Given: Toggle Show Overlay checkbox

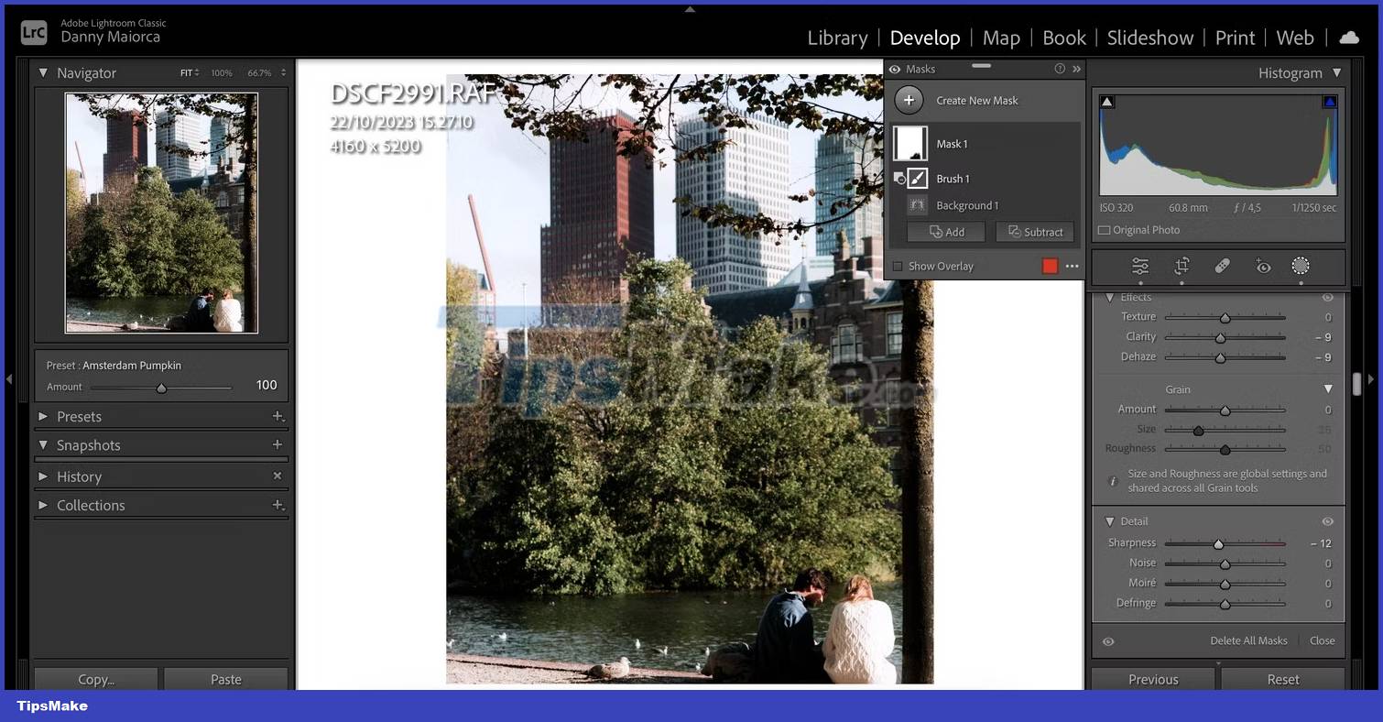Looking at the screenshot, I should [898, 266].
